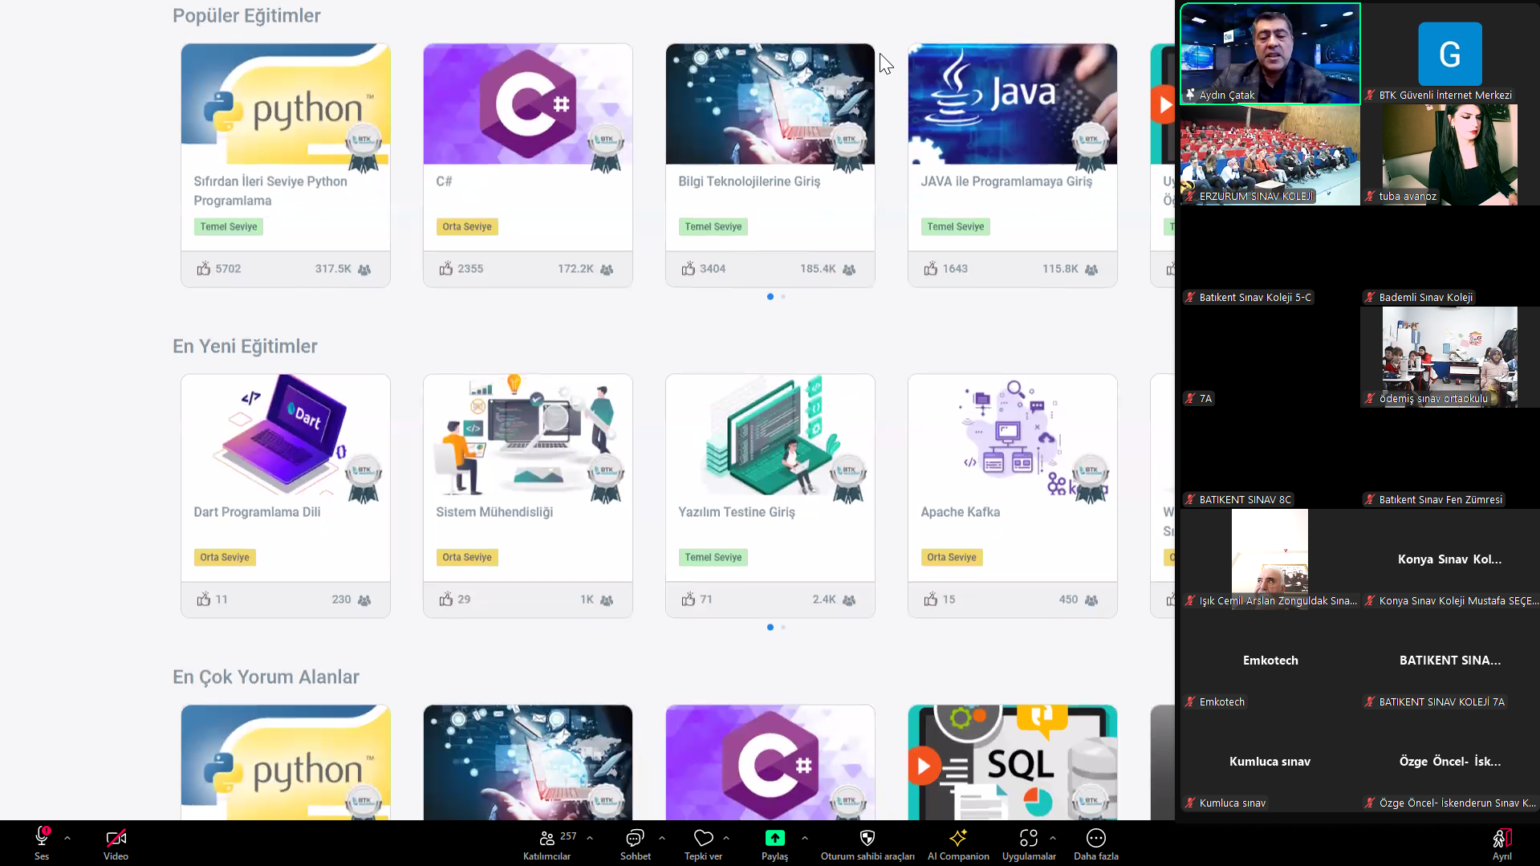Click the Dart Programlama Dili title
Image resolution: width=1540 pixels, height=866 pixels.
pos(257,512)
